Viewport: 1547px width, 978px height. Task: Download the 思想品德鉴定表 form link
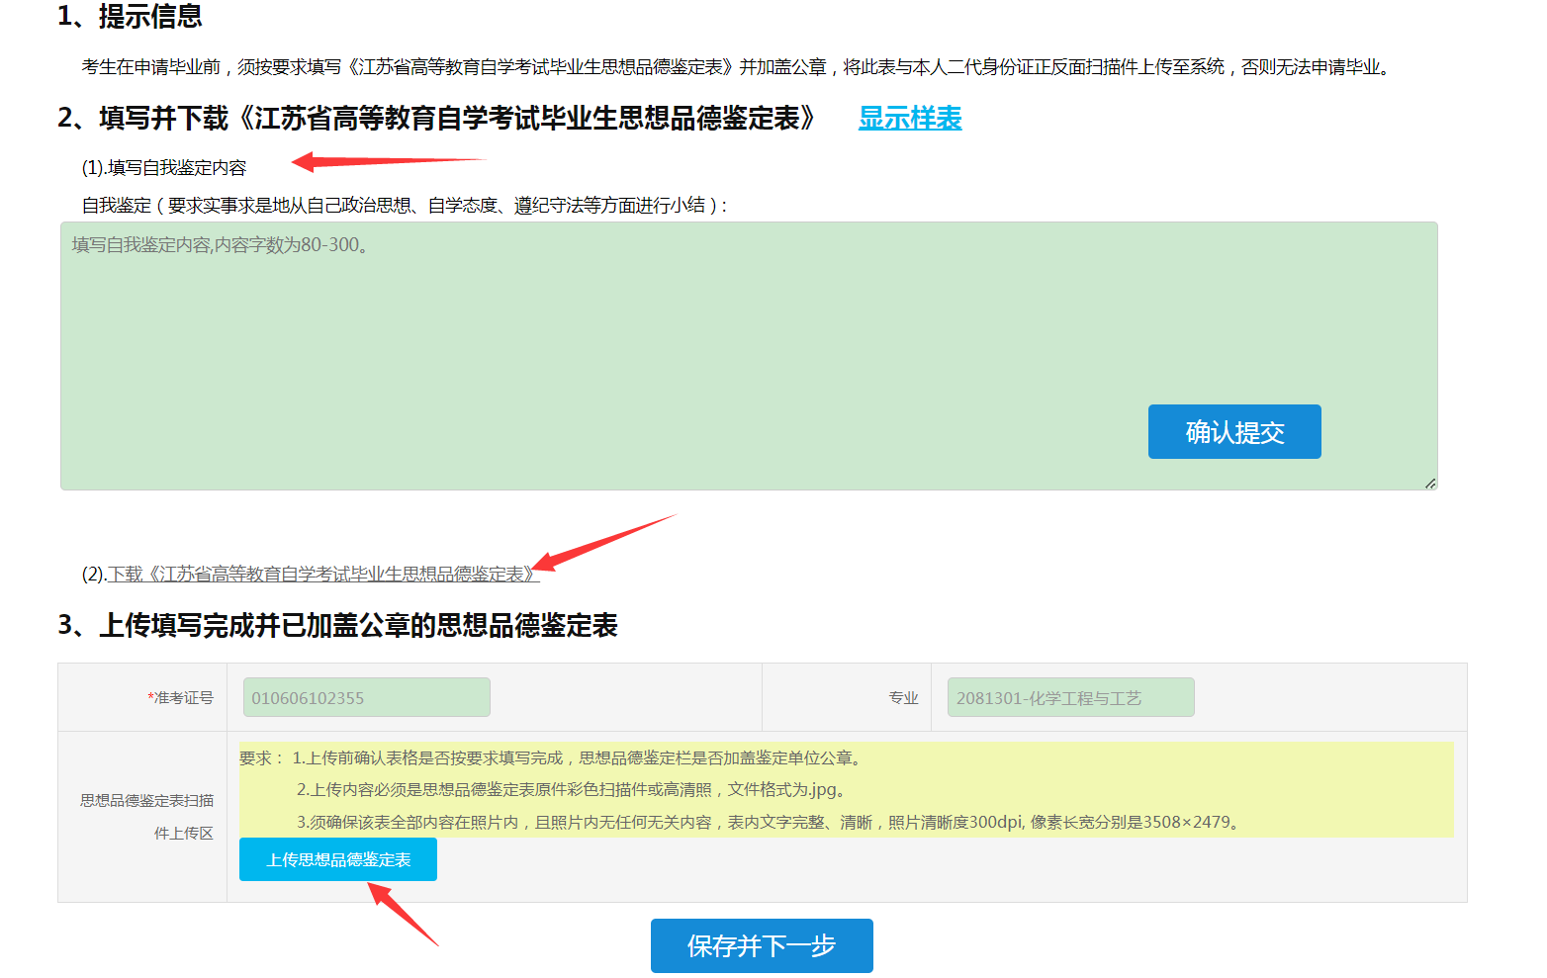pyautogui.click(x=323, y=574)
